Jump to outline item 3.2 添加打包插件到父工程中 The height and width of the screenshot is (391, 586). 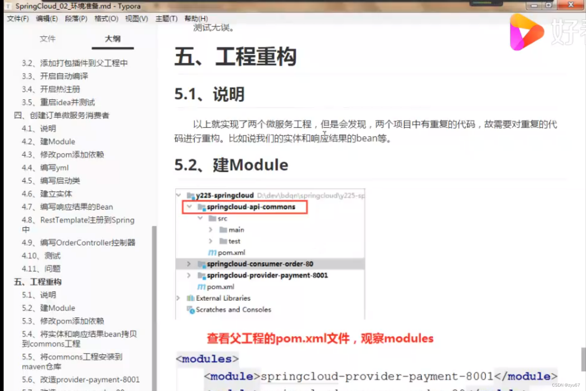(x=75, y=63)
